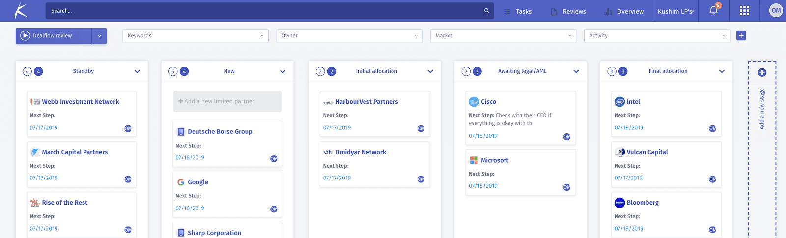Open the Owner filter dropdown
This screenshot has width=786, height=238.
(350, 36)
